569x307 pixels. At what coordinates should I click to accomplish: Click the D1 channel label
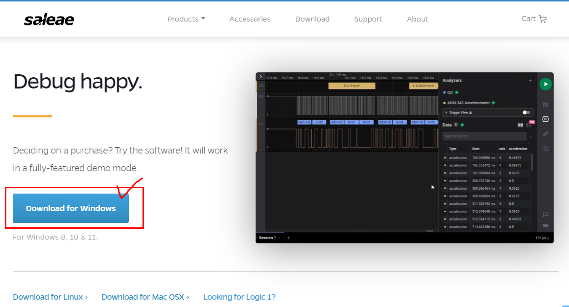tap(261, 124)
